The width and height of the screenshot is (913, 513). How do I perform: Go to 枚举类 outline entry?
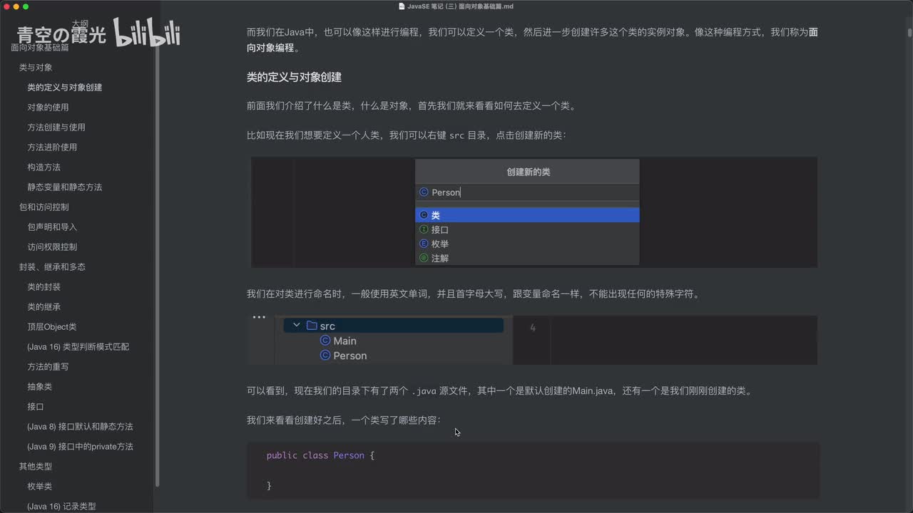(x=40, y=487)
